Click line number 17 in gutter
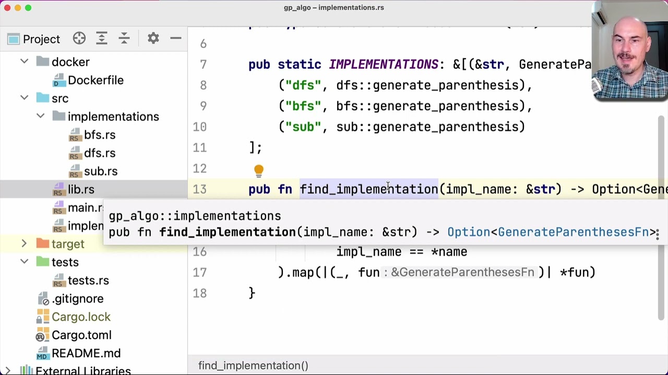 pyautogui.click(x=200, y=272)
